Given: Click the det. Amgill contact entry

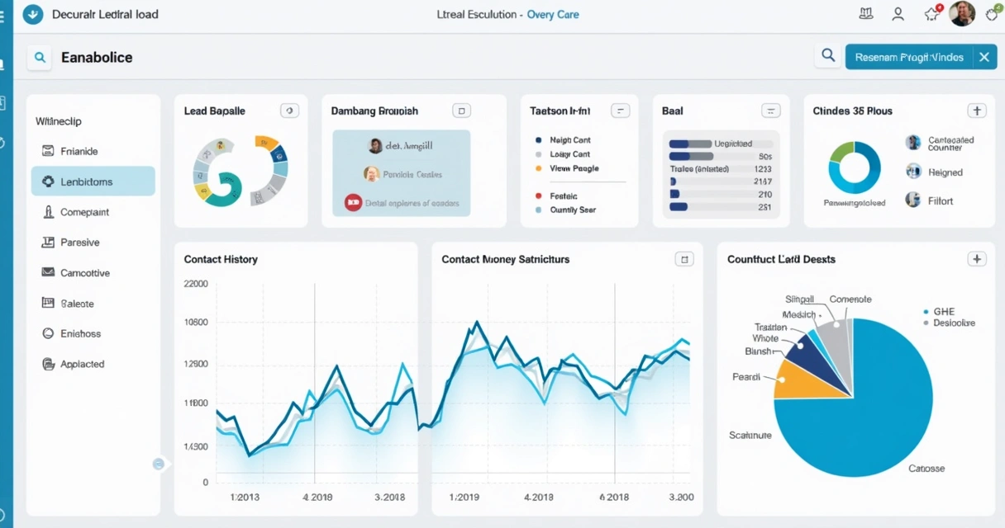Looking at the screenshot, I should [x=401, y=146].
